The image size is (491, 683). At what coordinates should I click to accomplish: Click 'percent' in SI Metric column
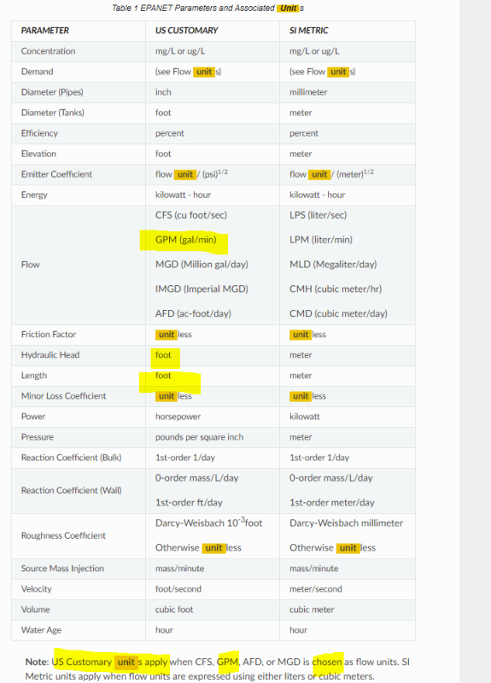(x=304, y=133)
